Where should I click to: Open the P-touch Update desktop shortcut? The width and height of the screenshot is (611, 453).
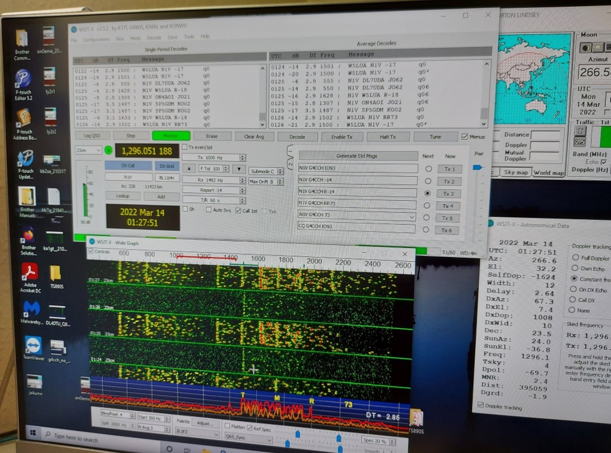click(26, 164)
